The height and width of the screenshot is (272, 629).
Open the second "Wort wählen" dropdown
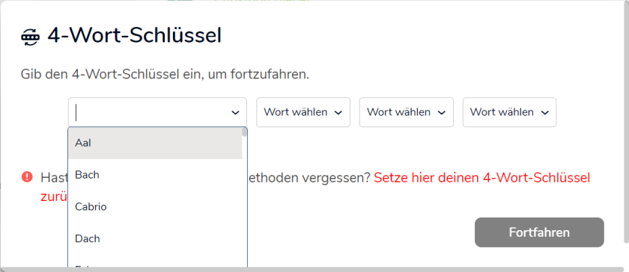pos(303,112)
